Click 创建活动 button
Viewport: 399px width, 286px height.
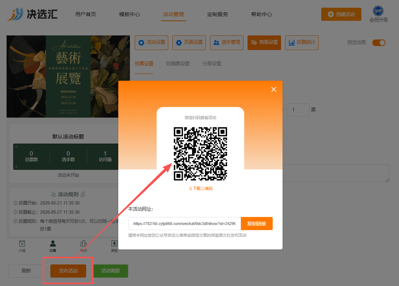click(x=341, y=14)
